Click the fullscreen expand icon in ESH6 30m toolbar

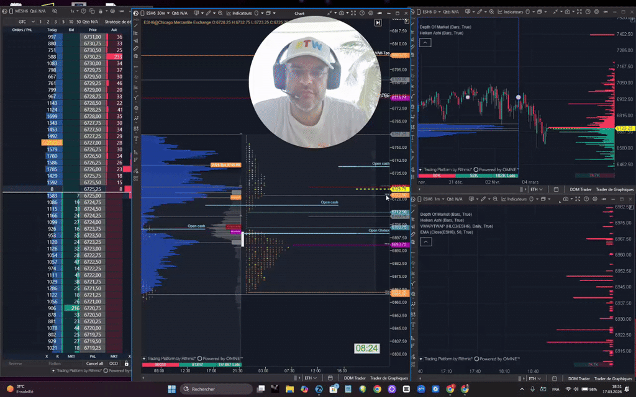(x=353, y=13)
